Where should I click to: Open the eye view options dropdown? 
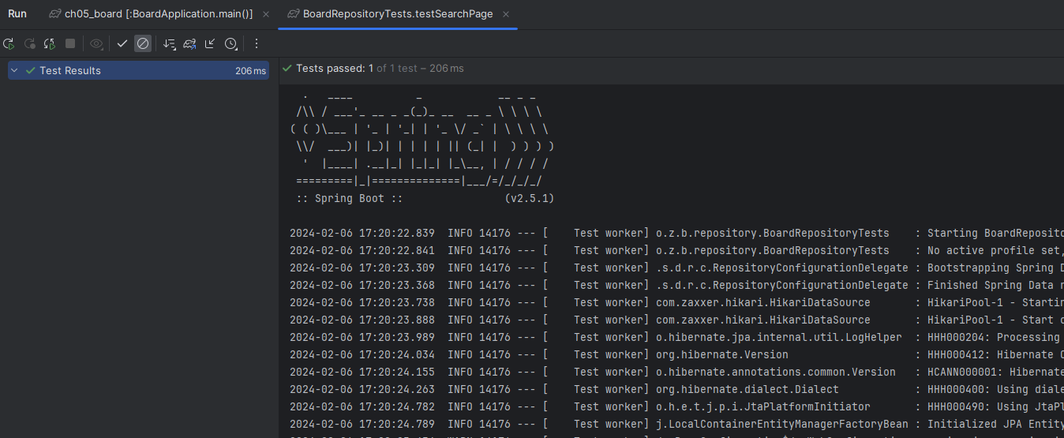point(96,44)
